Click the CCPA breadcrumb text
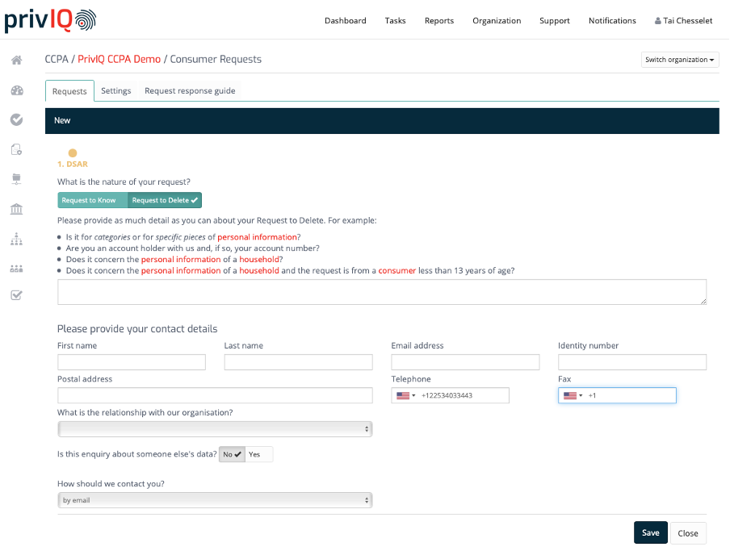 pos(57,59)
